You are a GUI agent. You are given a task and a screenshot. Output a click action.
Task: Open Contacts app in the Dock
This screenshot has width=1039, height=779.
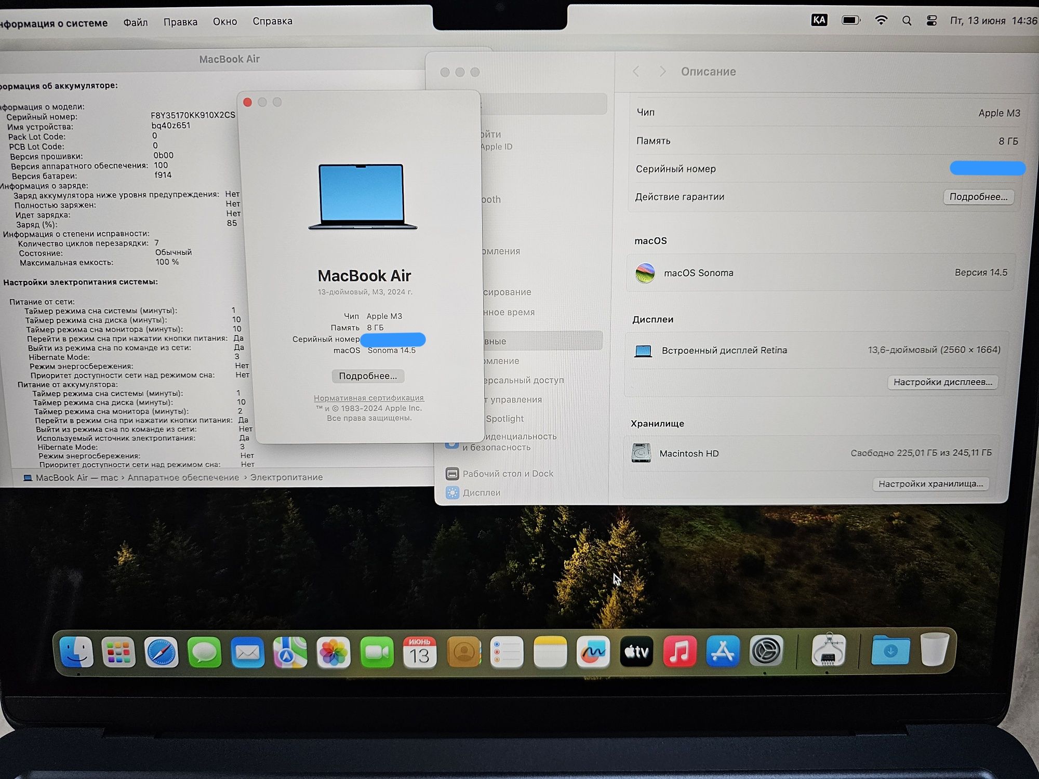tap(463, 652)
